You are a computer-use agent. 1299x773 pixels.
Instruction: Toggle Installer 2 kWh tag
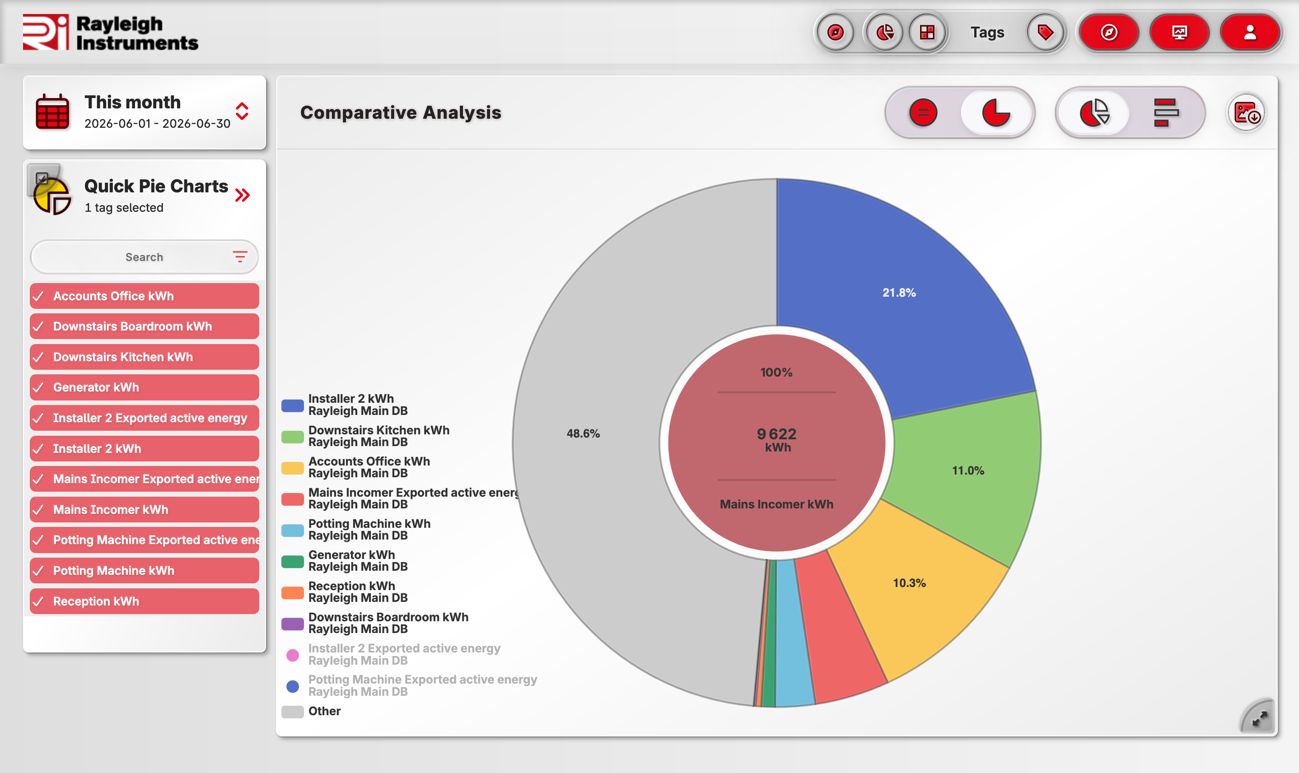click(145, 448)
